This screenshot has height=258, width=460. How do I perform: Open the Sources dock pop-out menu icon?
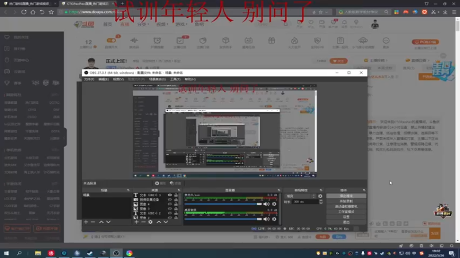(179, 190)
